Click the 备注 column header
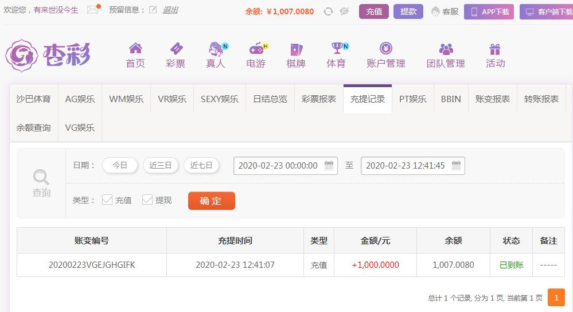Image resolution: width=573 pixels, height=312 pixels. pyautogui.click(x=548, y=241)
